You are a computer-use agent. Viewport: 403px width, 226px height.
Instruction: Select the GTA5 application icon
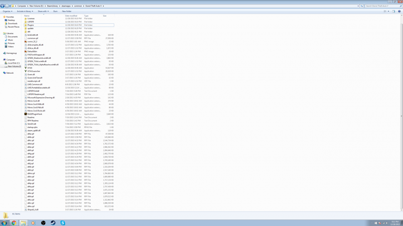26,68
